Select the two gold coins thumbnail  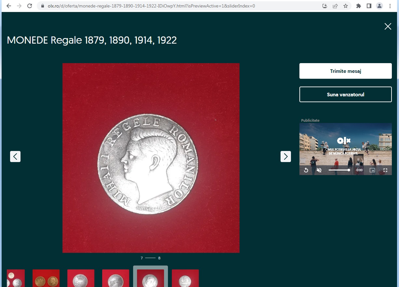pyautogui.click(x=46, y=278)
